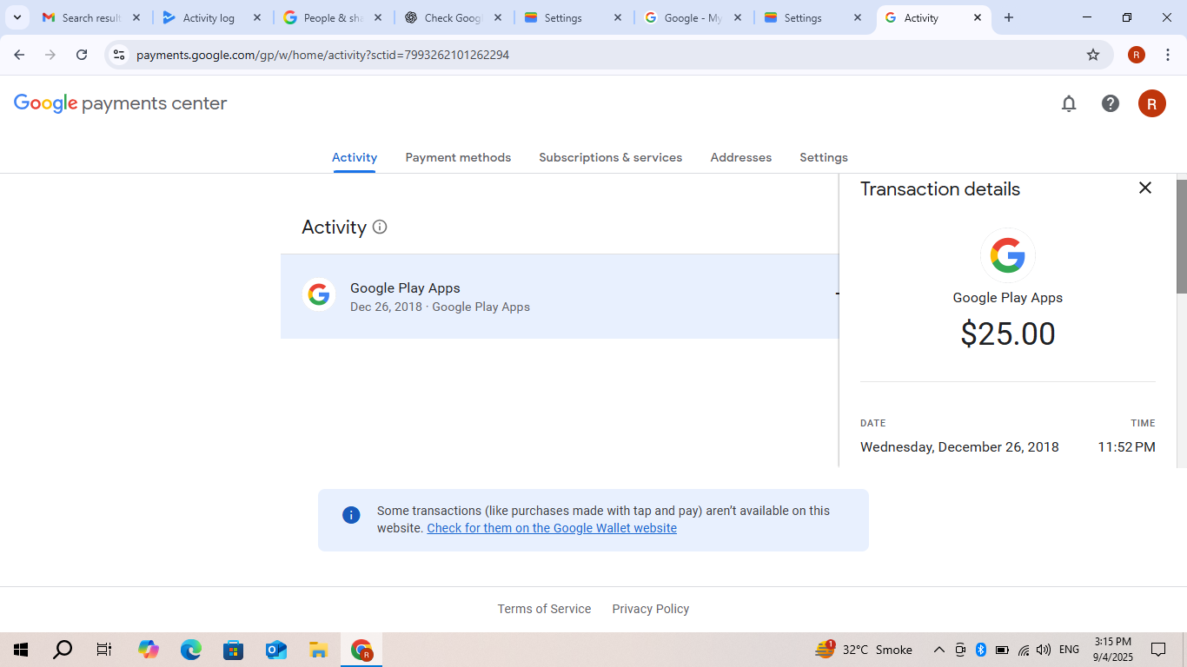
Task: Open the payments Settings tab
Action: (x=824, y=157)
